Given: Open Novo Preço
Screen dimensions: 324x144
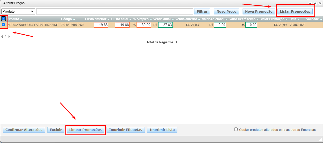Looking at the screenshot, I should pyautogui.click(x=226, y=11).
